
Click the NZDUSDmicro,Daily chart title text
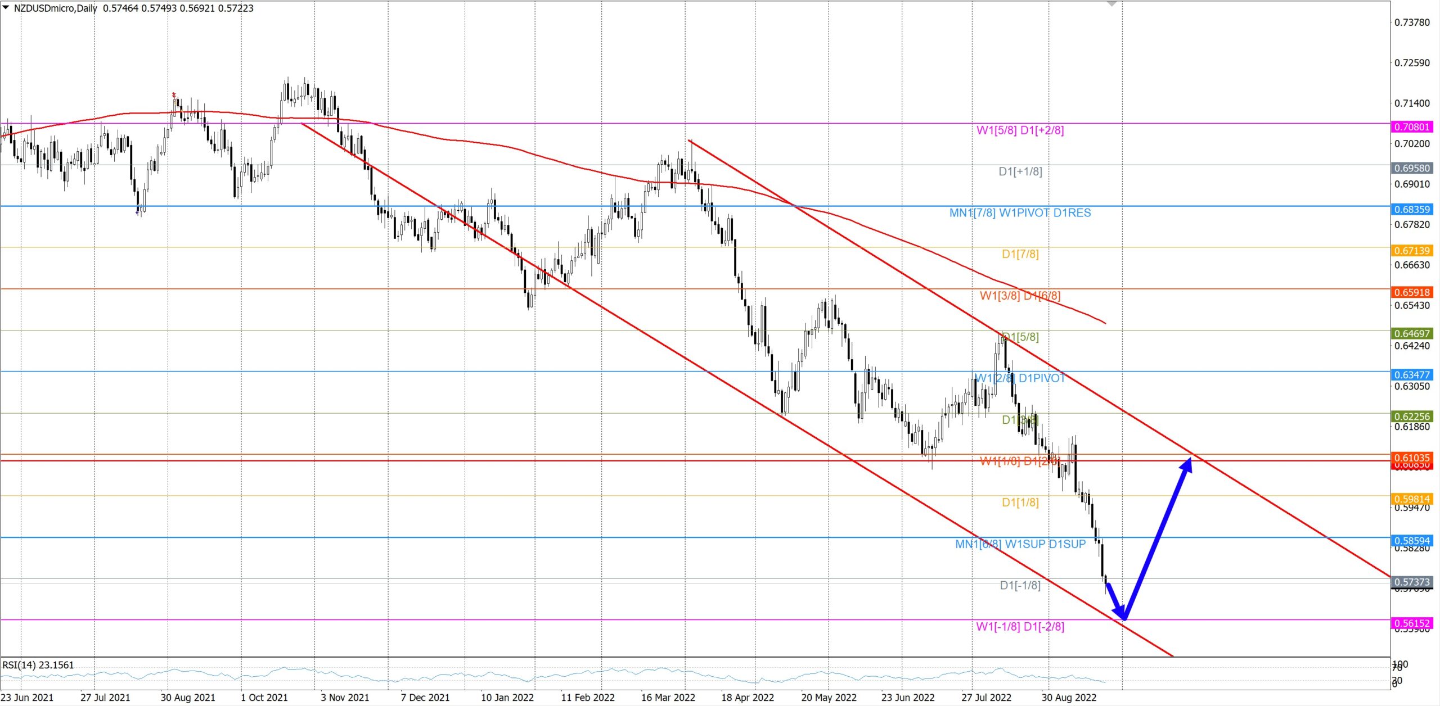[55, 8]
